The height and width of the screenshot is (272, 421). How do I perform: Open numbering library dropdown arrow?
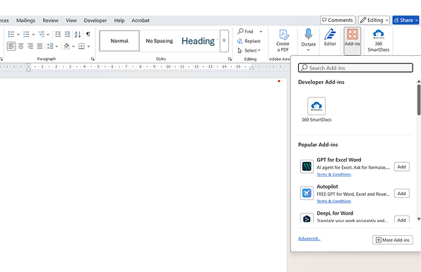tap(33, 35)
